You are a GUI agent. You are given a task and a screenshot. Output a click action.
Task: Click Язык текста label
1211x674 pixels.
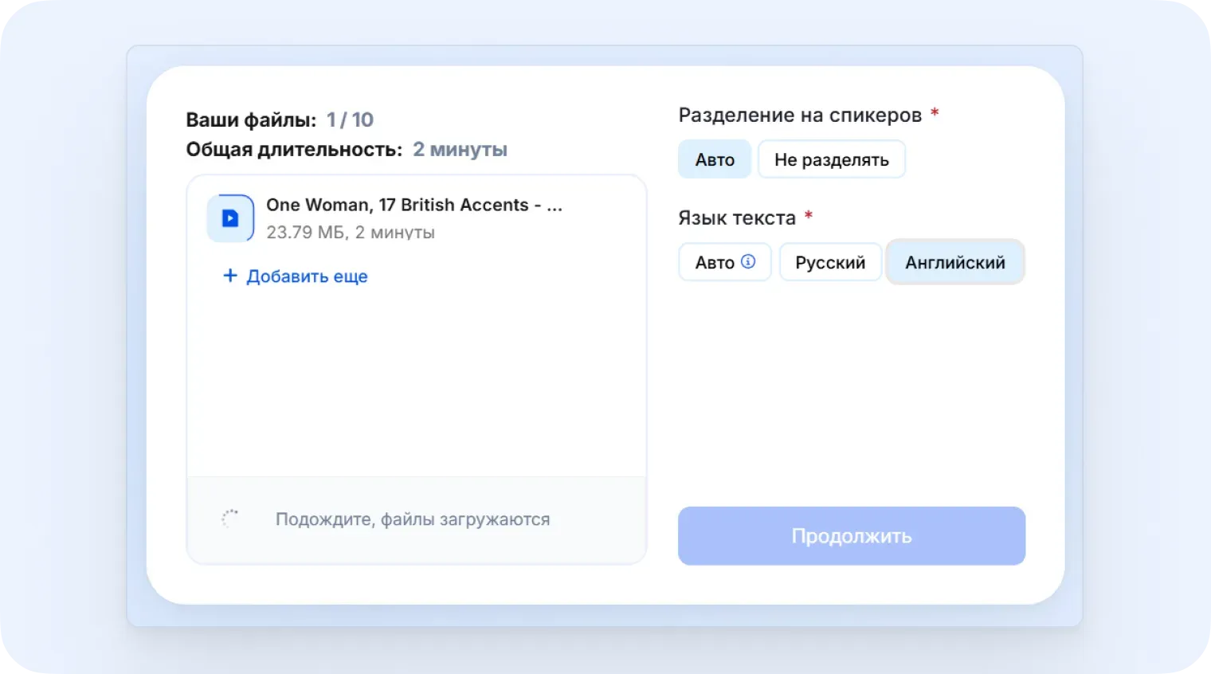click(x=737, y=217)
